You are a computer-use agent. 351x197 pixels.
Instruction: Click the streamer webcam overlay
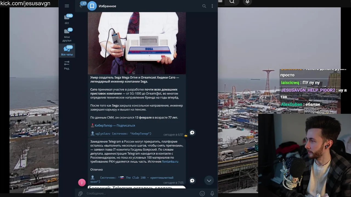[304, 155]
